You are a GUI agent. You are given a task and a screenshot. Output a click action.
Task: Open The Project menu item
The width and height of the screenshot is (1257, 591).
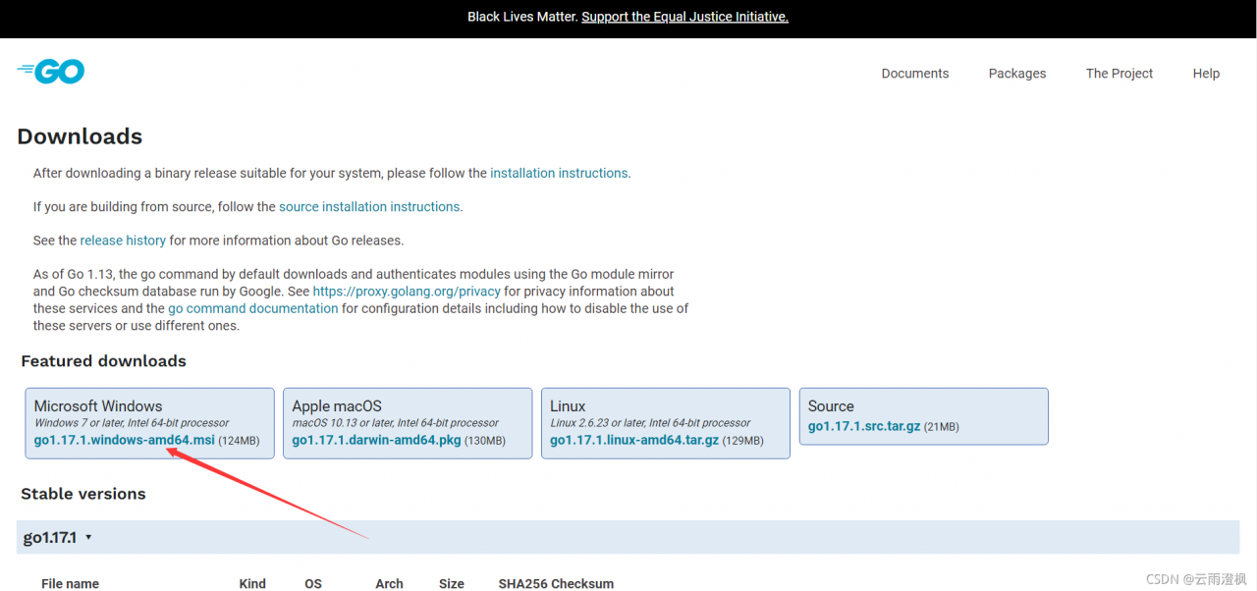1120,74
